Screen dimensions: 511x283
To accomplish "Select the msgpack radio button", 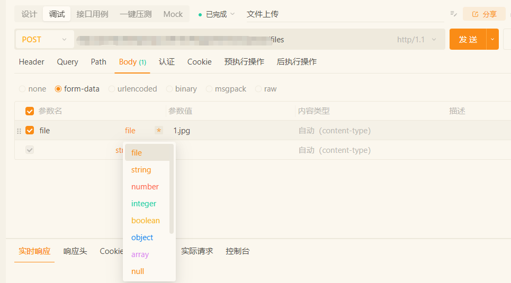I will 209,89.
